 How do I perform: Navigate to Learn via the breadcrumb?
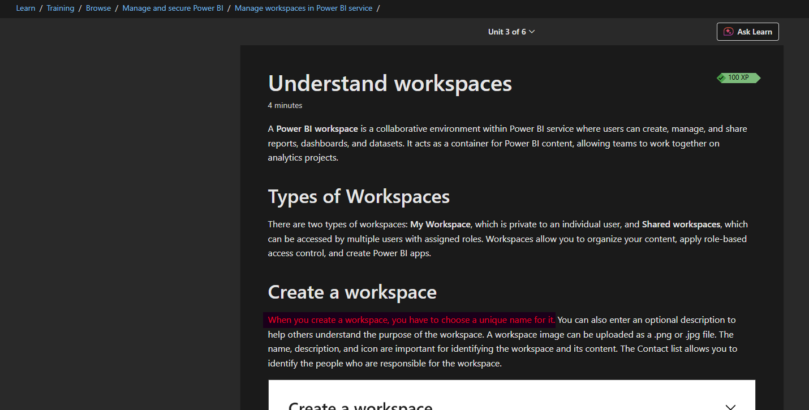(25, 8)
